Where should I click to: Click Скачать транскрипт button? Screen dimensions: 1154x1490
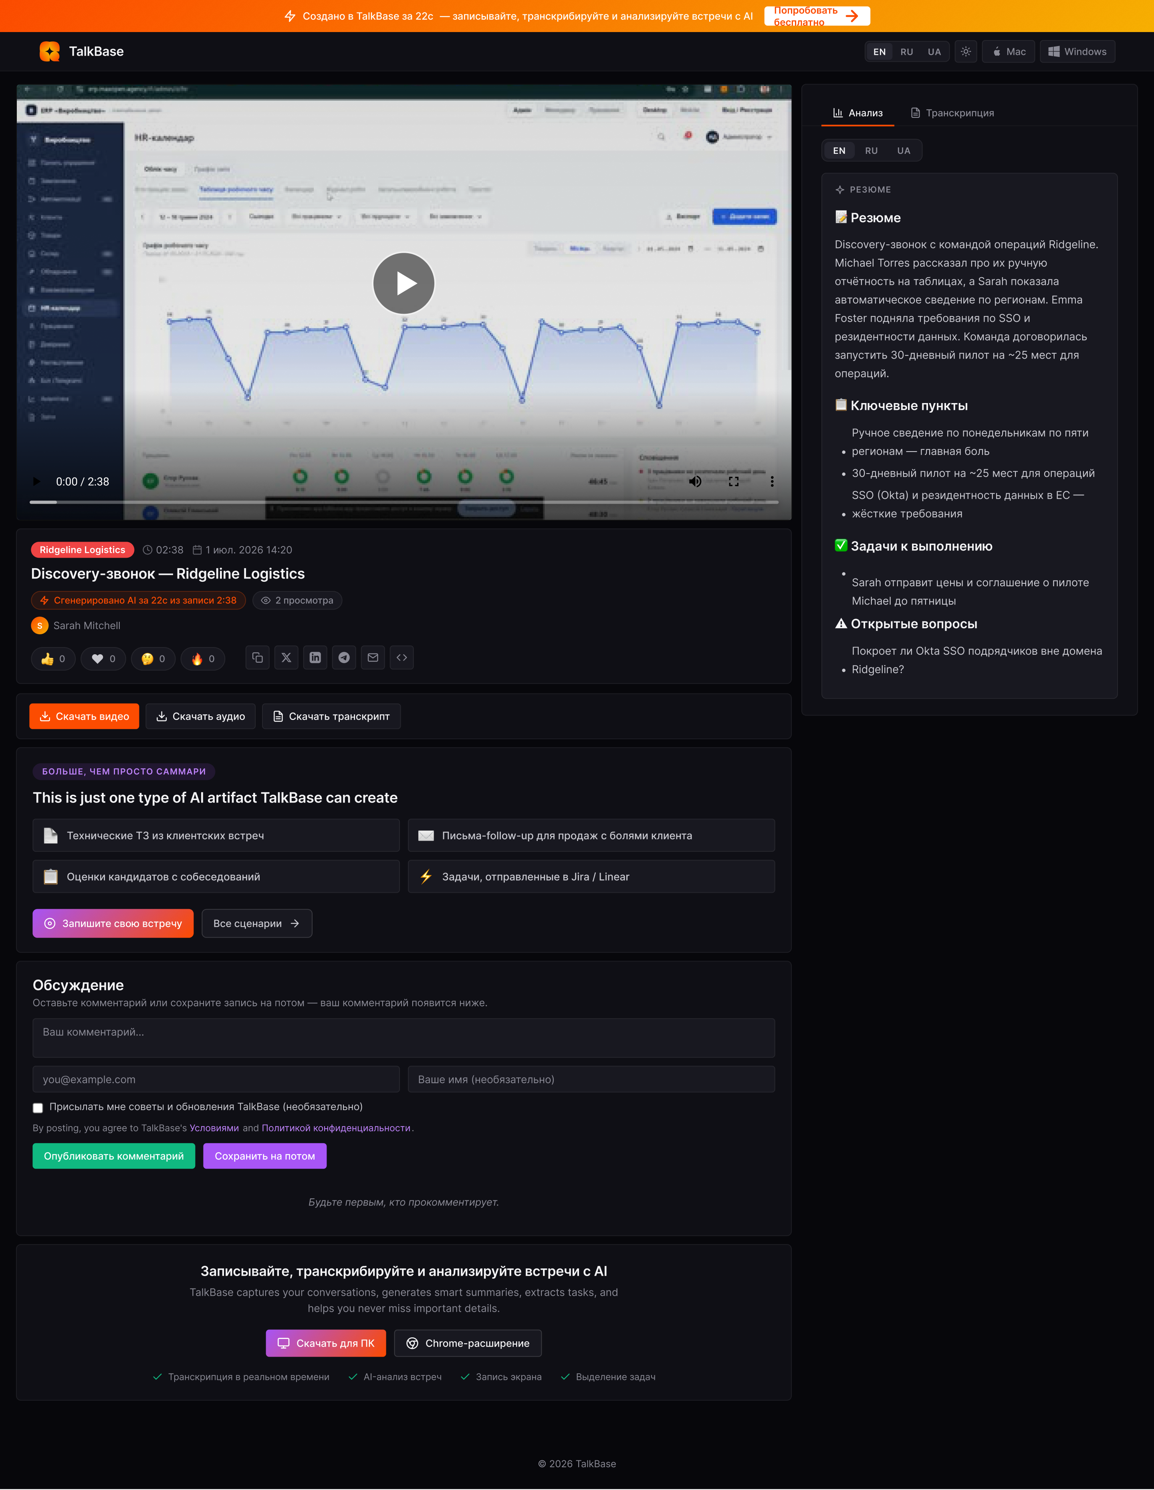click(331, 716)
